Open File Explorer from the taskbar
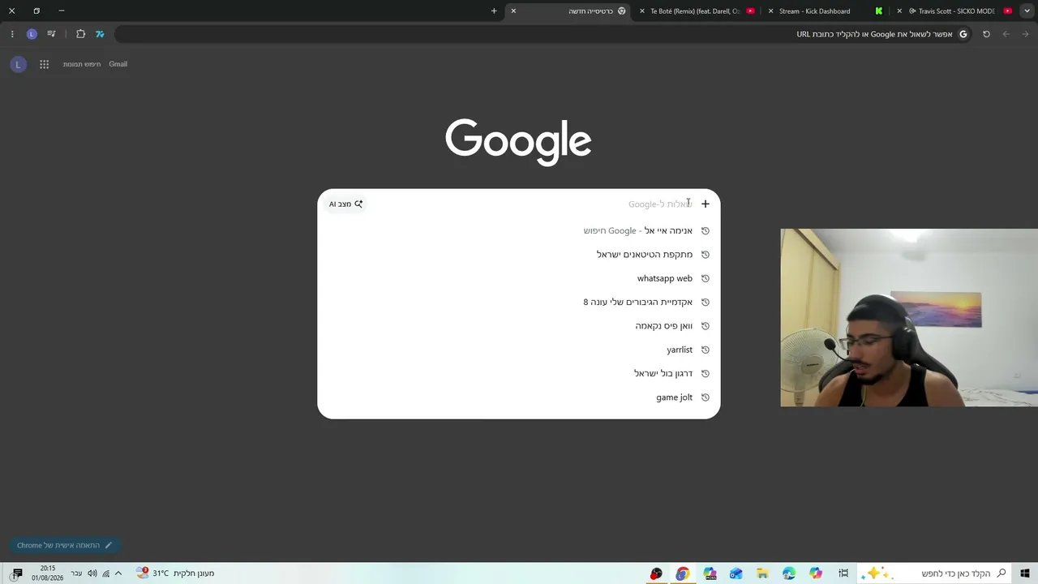1038x584 pixels. pyautogui.click(x=762, y=573)
